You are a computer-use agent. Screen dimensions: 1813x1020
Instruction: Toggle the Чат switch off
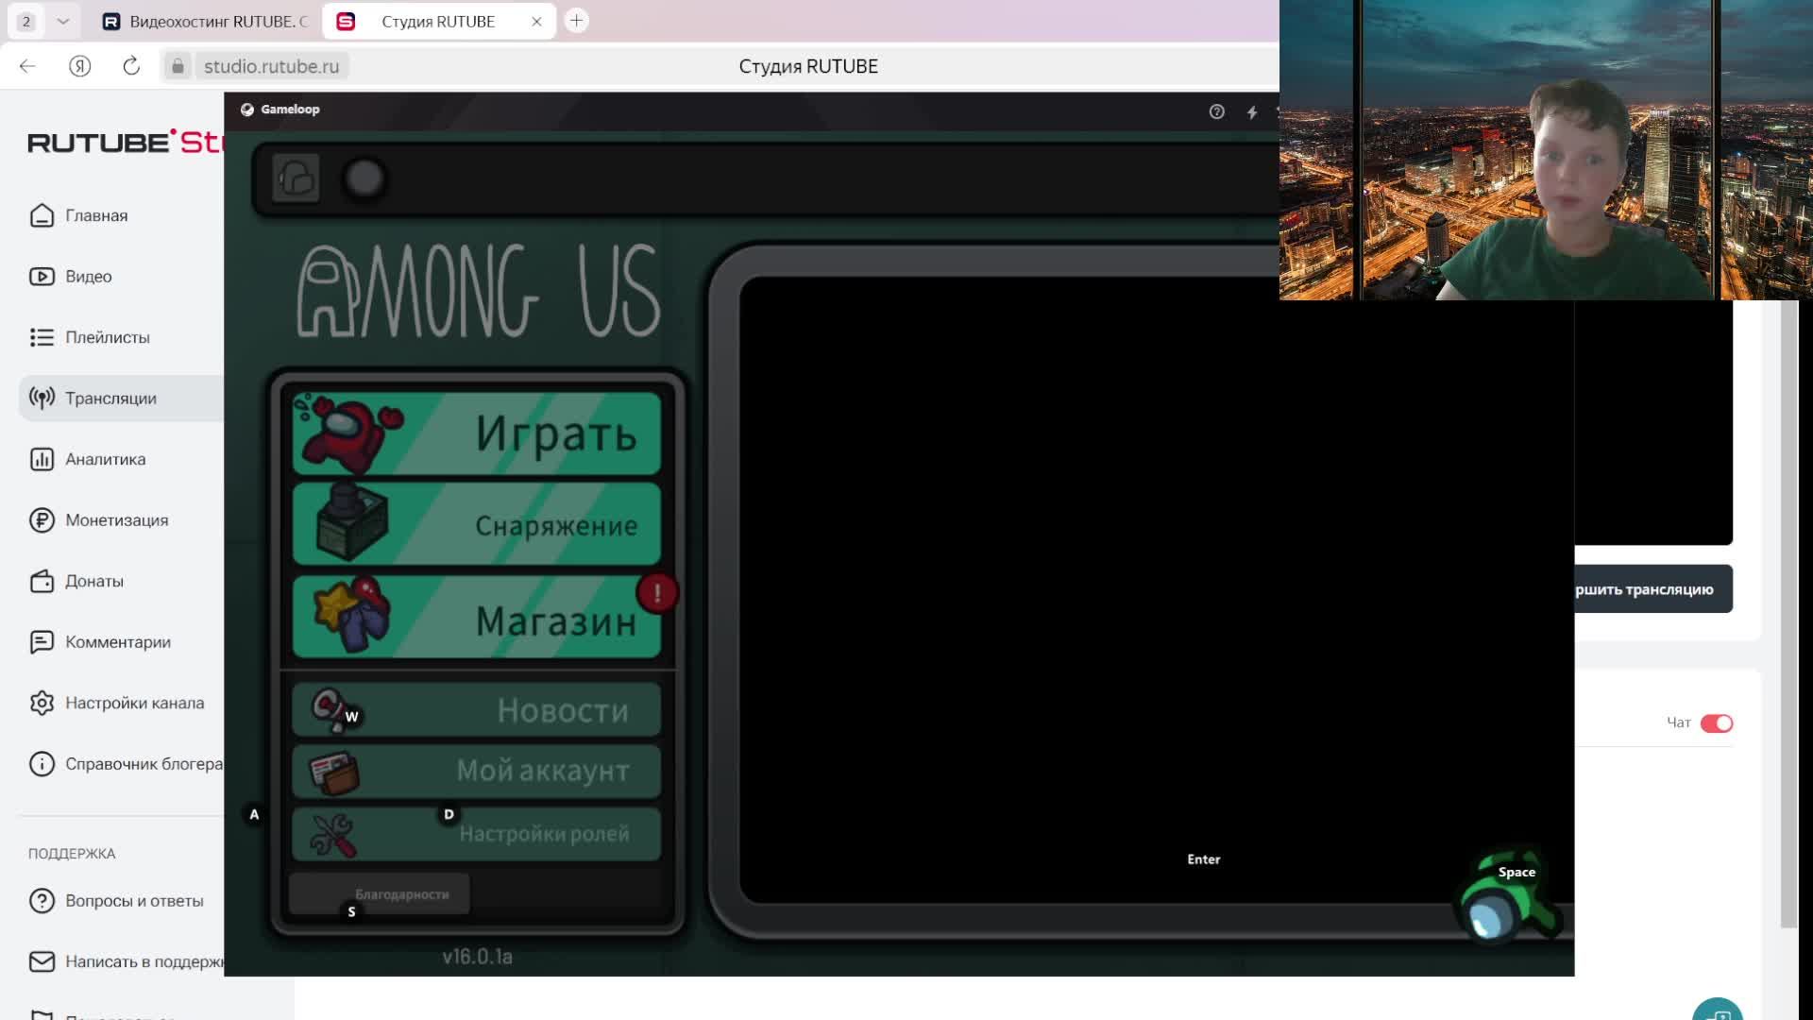(1716, 723)
